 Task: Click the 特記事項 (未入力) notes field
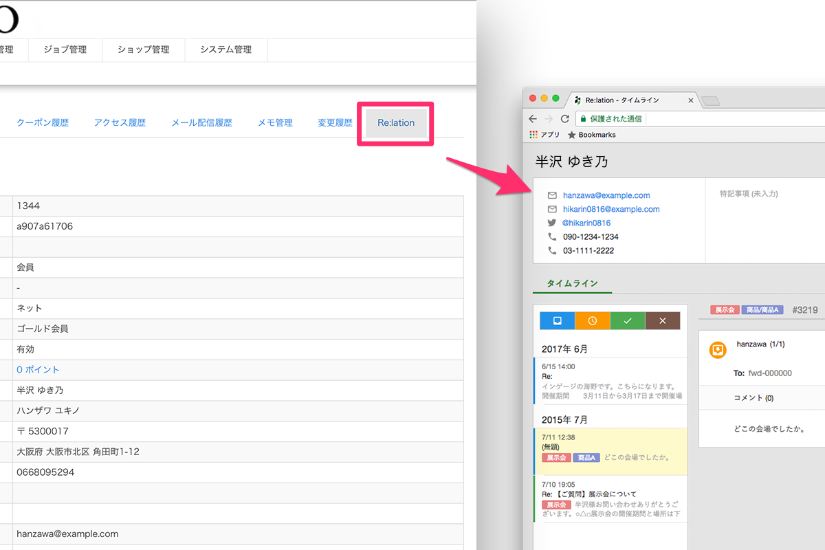coord(749,194)
